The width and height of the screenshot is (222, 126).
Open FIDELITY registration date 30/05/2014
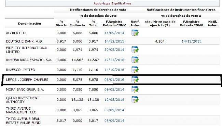[x=114, y=50]
